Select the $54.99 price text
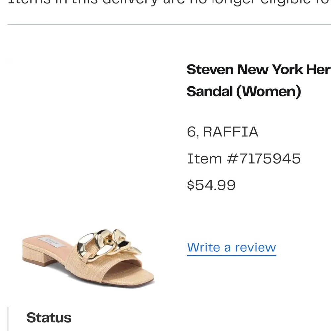 212,185
